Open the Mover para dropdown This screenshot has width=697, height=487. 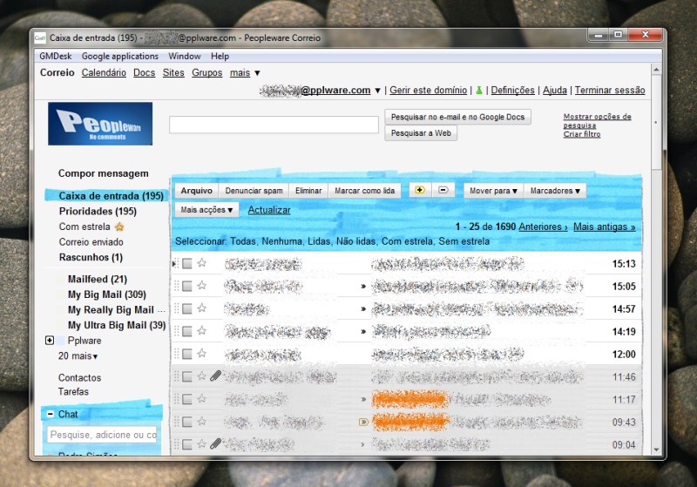[x=493, y=191]
